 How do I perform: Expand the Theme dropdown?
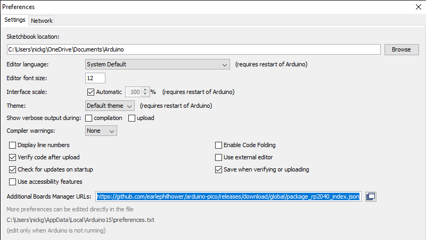[x=110, y=105]
